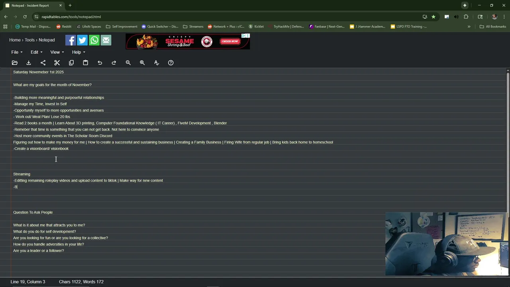Open the help question mark icon
Image resolution: width=510 pixels, height=287 pixels.
pos(171,63)
